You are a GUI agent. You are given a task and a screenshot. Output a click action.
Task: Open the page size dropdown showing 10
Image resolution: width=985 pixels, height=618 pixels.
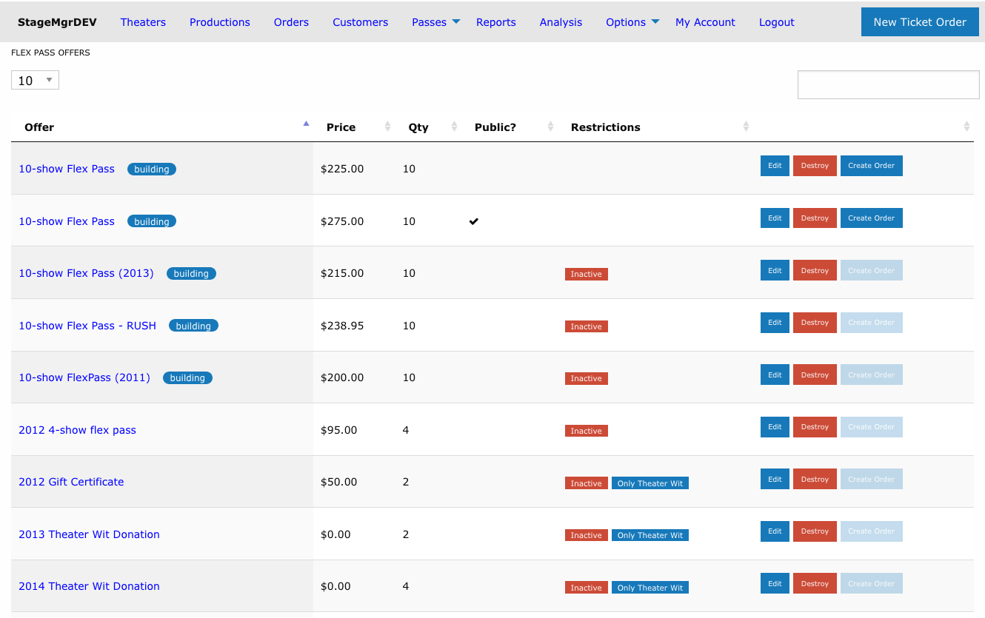35,80
